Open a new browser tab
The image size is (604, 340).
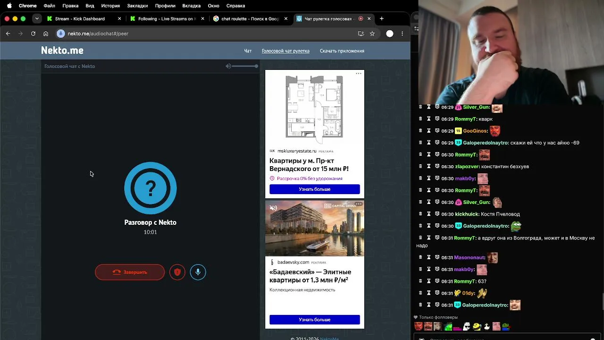click(x=382, y=18)
